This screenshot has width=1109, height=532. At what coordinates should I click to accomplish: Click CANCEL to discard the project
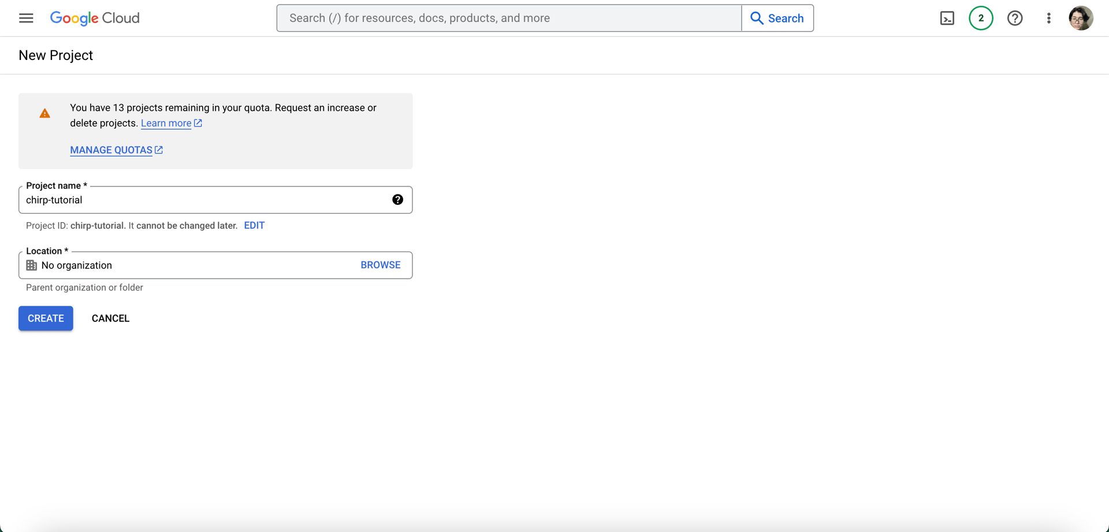coord(110,319)
